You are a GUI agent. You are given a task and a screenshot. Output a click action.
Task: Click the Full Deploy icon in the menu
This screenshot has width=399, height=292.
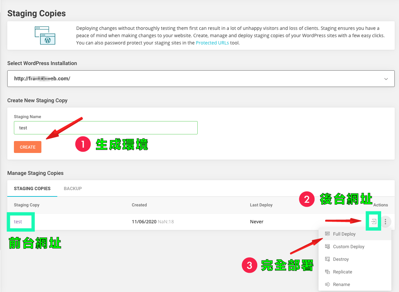(327, 234)
